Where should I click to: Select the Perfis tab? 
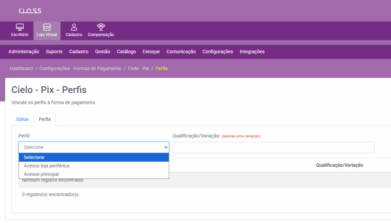pyautogui.click(x=45, y=119)
